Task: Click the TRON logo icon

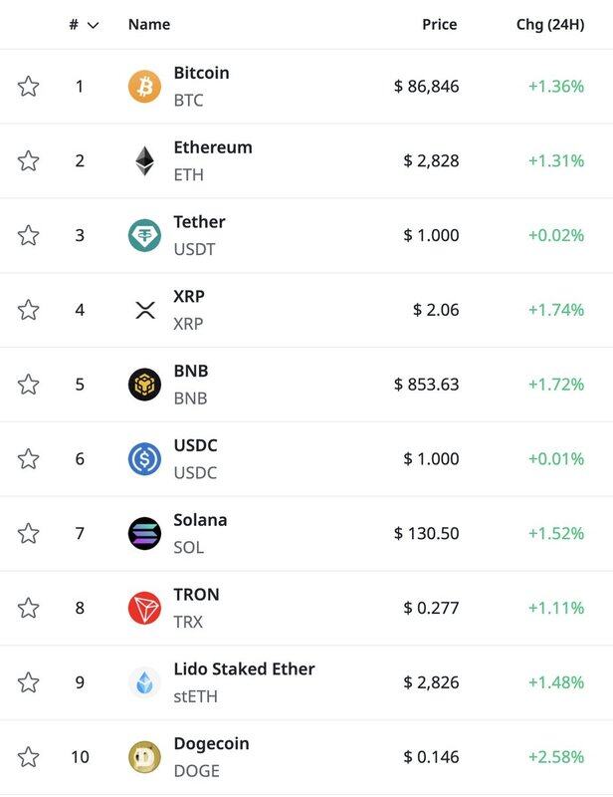Action: [144, 608]
